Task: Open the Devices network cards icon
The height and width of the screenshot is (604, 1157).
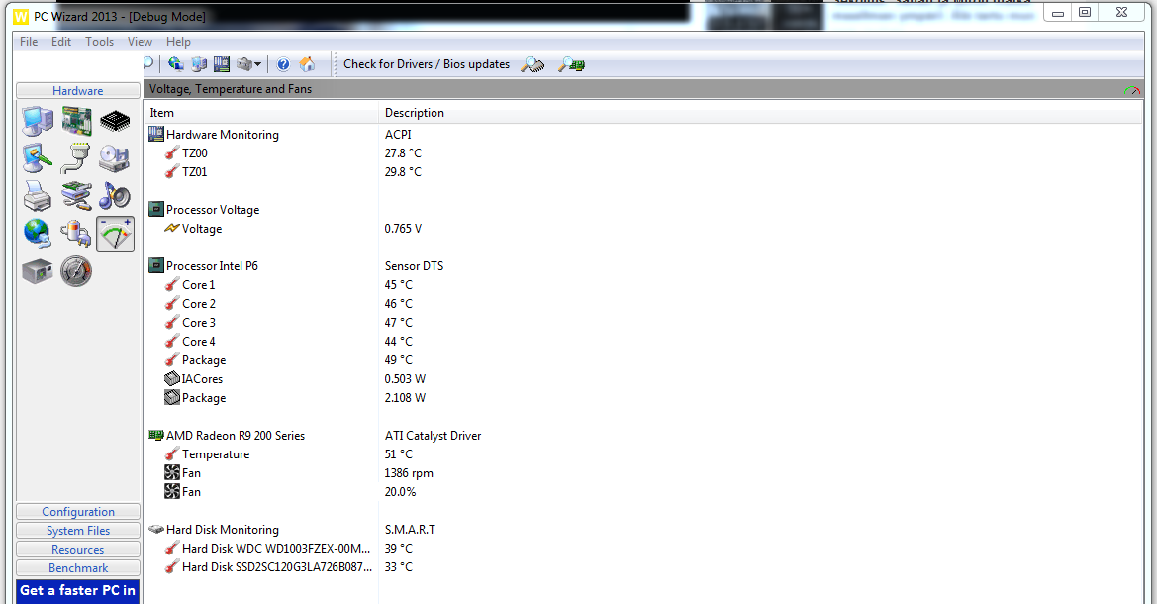Action: pyautogui.click(x=77, y=196)
